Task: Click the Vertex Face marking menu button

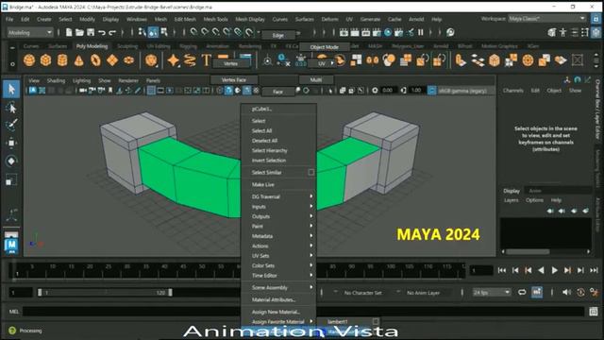Action: coord(233,79)
